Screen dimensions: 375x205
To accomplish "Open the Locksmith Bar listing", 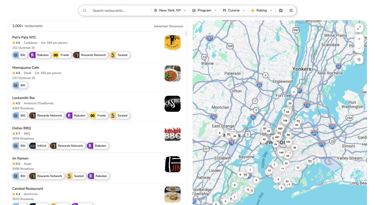I will tap(96, 107).
